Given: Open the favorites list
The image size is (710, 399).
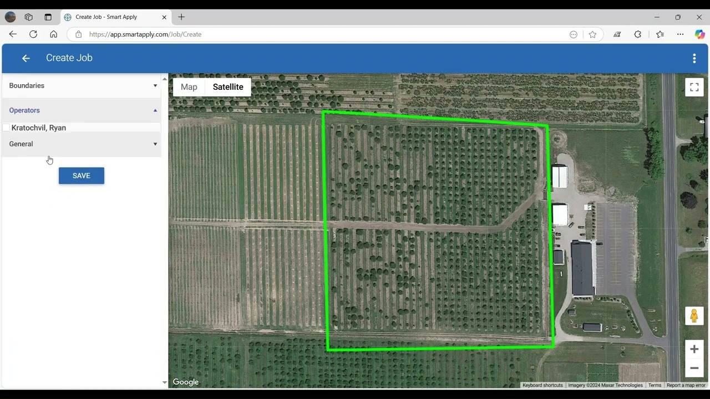Looking at the screenshot, I should 660,34.
